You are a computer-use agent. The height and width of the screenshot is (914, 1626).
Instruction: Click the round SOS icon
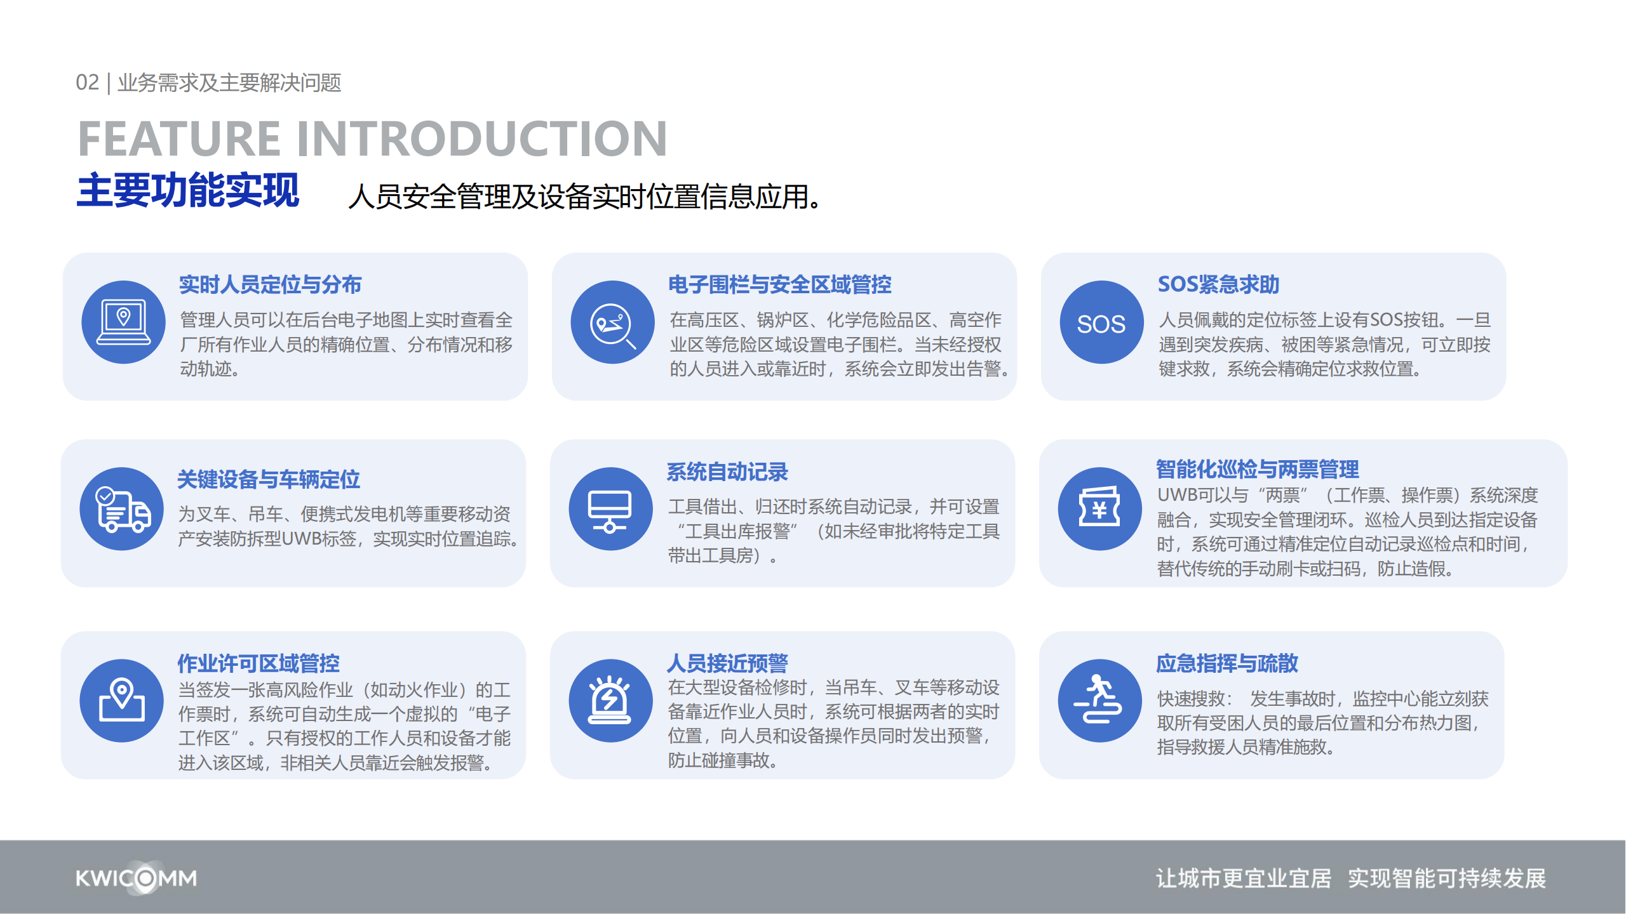pyautogui.click(x=1101, y=322)
